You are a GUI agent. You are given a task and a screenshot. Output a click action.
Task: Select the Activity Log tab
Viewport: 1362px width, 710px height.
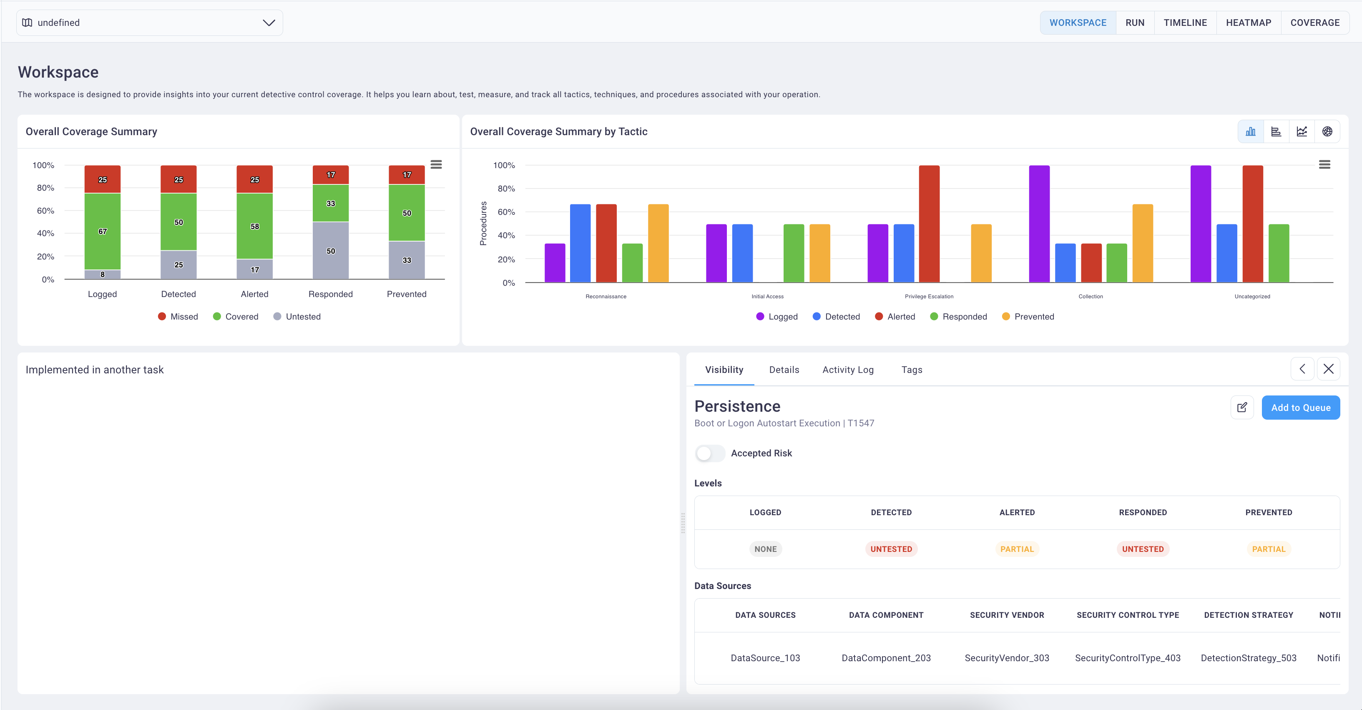click(x=847, y=369)
